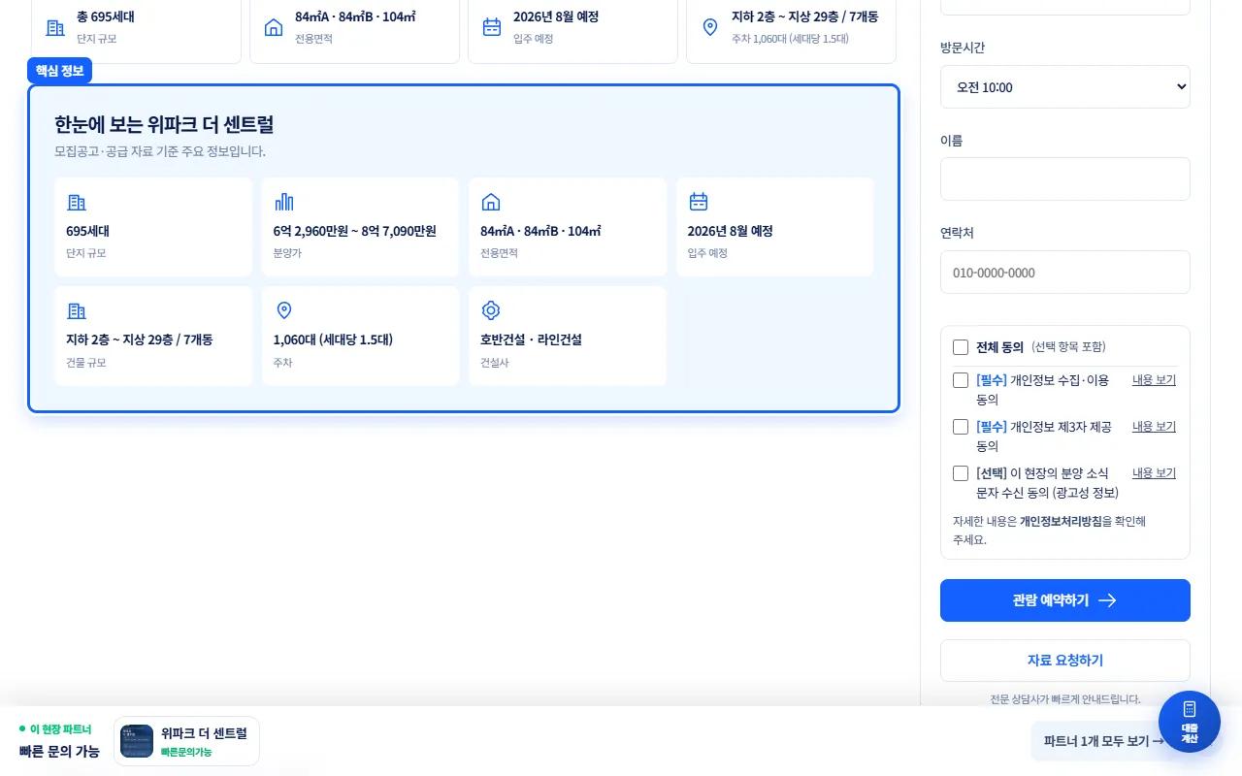Click the building icon beside 총 695세대
Screen dimensions: 1242x776
coord(55,27)
